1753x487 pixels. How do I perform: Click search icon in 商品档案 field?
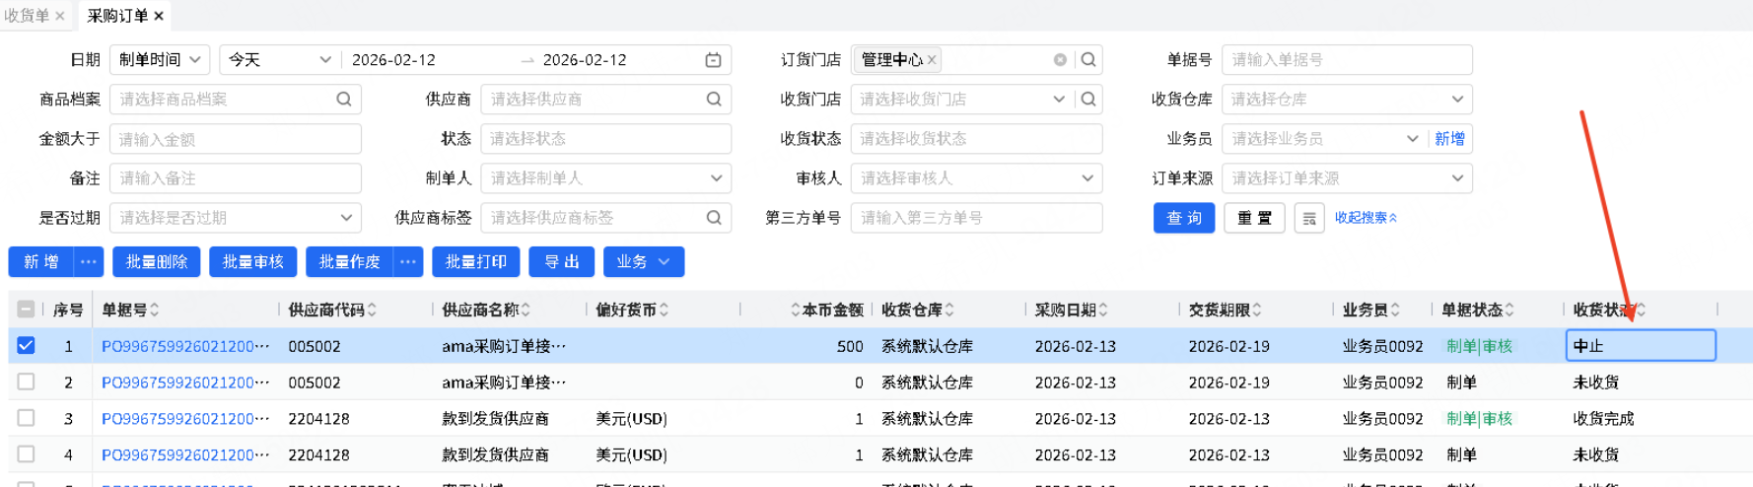coord(344,100)
